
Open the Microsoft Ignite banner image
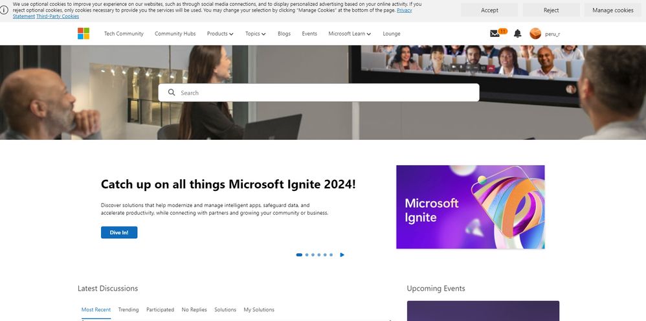click(x=471, y=207)
